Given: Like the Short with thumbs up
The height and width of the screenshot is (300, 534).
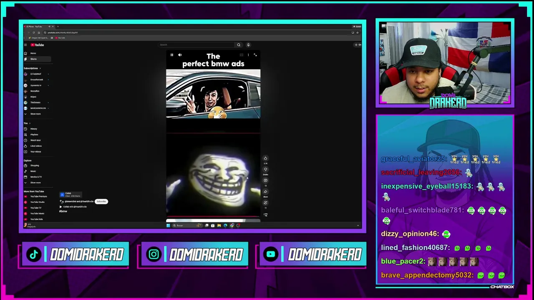Looking at the screenshot, I should click(265, 158).
